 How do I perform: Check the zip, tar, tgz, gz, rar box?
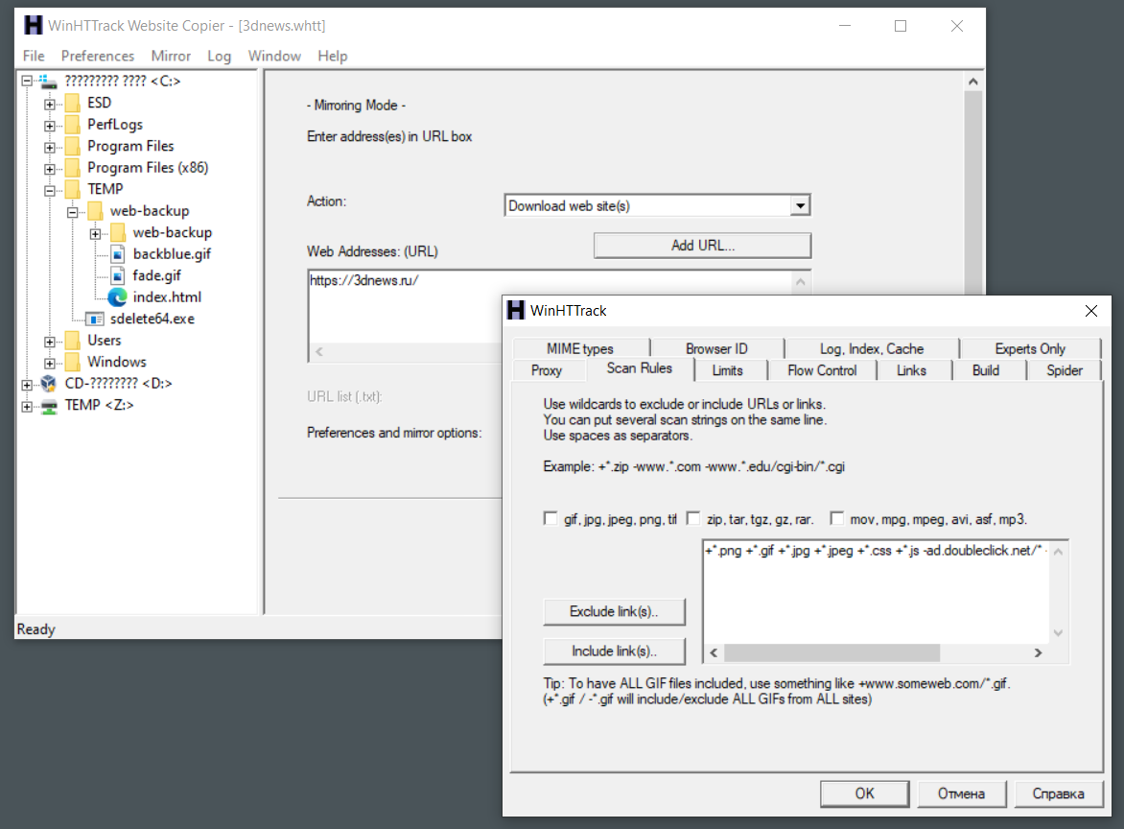(693, 518)
